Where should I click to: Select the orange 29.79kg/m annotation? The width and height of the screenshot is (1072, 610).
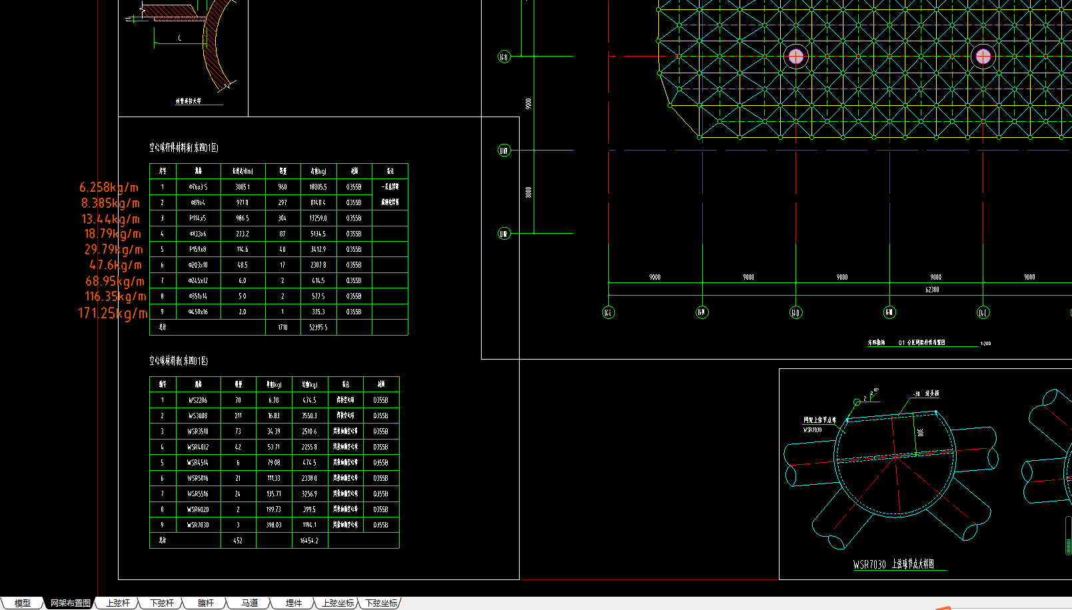click(x=114, y=250)
